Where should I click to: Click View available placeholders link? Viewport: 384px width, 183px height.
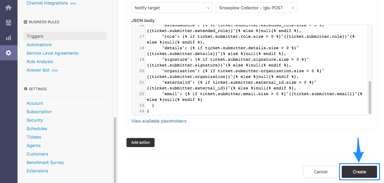tap(159, 121)
